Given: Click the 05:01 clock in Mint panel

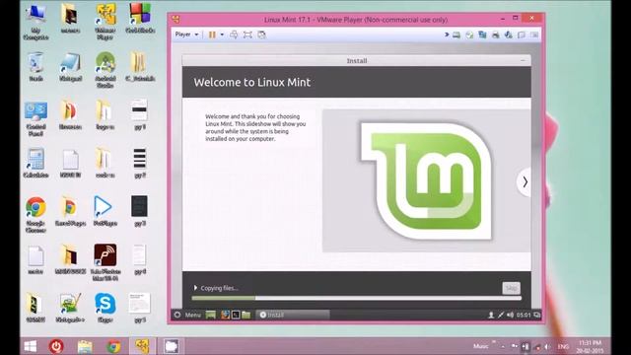Looking at the screenshot, I should click(524, 315).
